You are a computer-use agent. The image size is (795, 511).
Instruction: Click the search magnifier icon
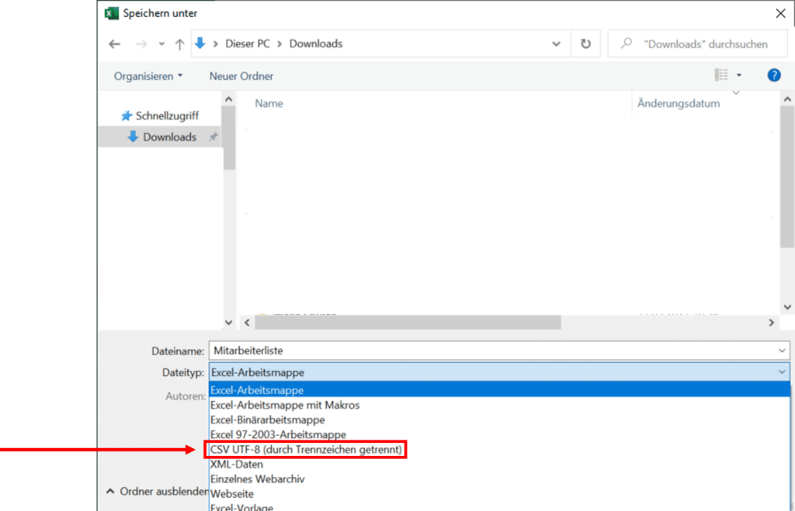(x=627, y=43)
